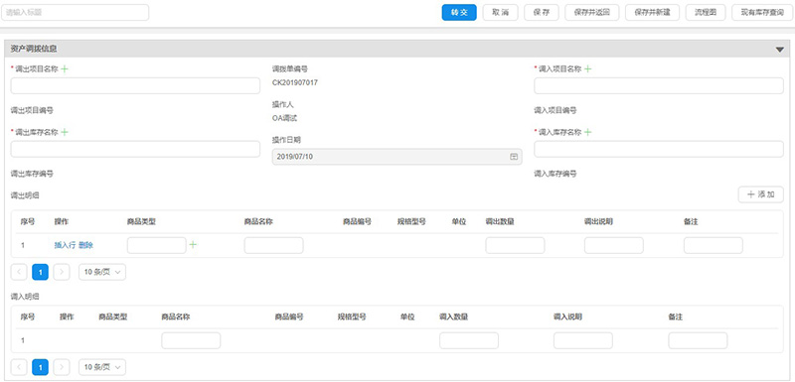Click the 调出库存名称 input field

135,149
